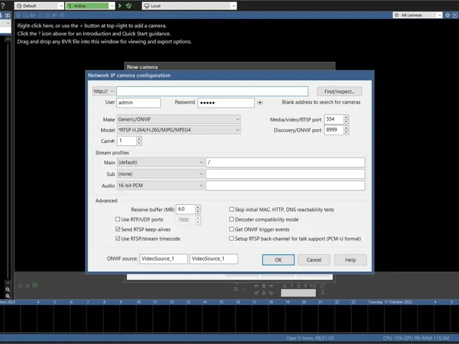Viewport: 459px width, 344px height.
Task: Enable Use RTP/UDP ports checkbox
Action: click(118, 220)
